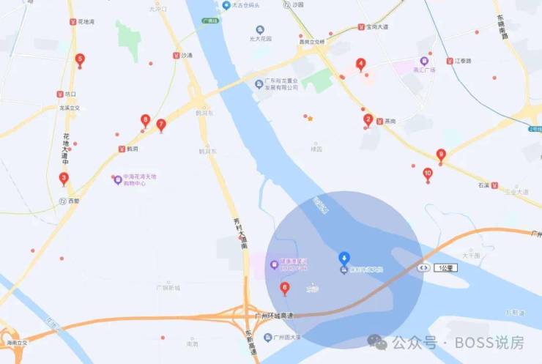
Task: Open the 江泰路 metro station marker
Action: tap(450, 62)
